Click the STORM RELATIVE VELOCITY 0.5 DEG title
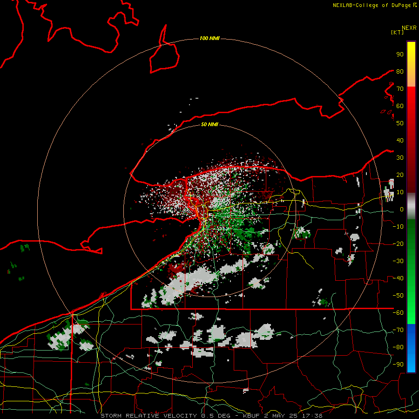The width and height of the screenshot is (419, 419). (x=165, y=416)
